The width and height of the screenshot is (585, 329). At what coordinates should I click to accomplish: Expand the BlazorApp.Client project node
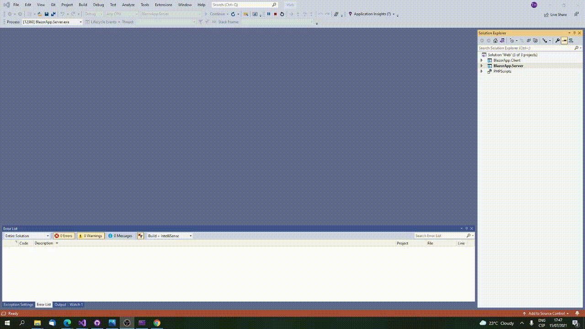point(481,60)
